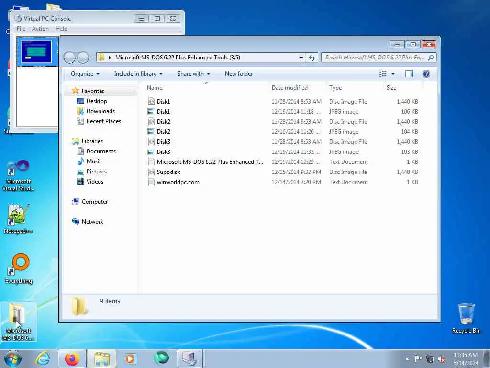This screenshot has height=368, width=490.
Task: Launch Firefox from taskbar
Action: (x=72, y=358)
